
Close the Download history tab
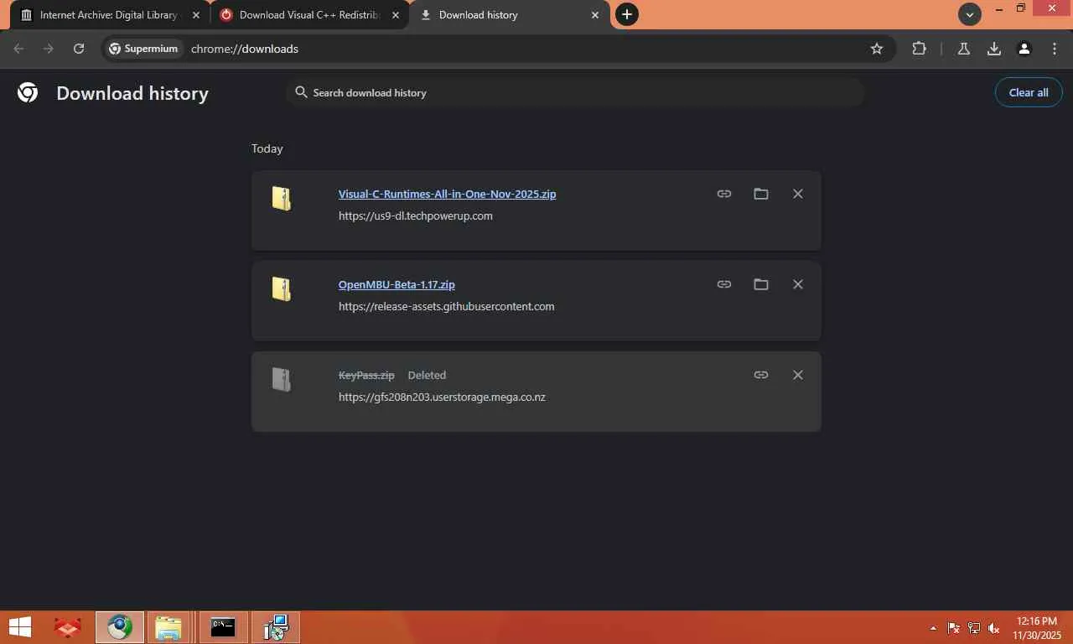tap(595, 15)
